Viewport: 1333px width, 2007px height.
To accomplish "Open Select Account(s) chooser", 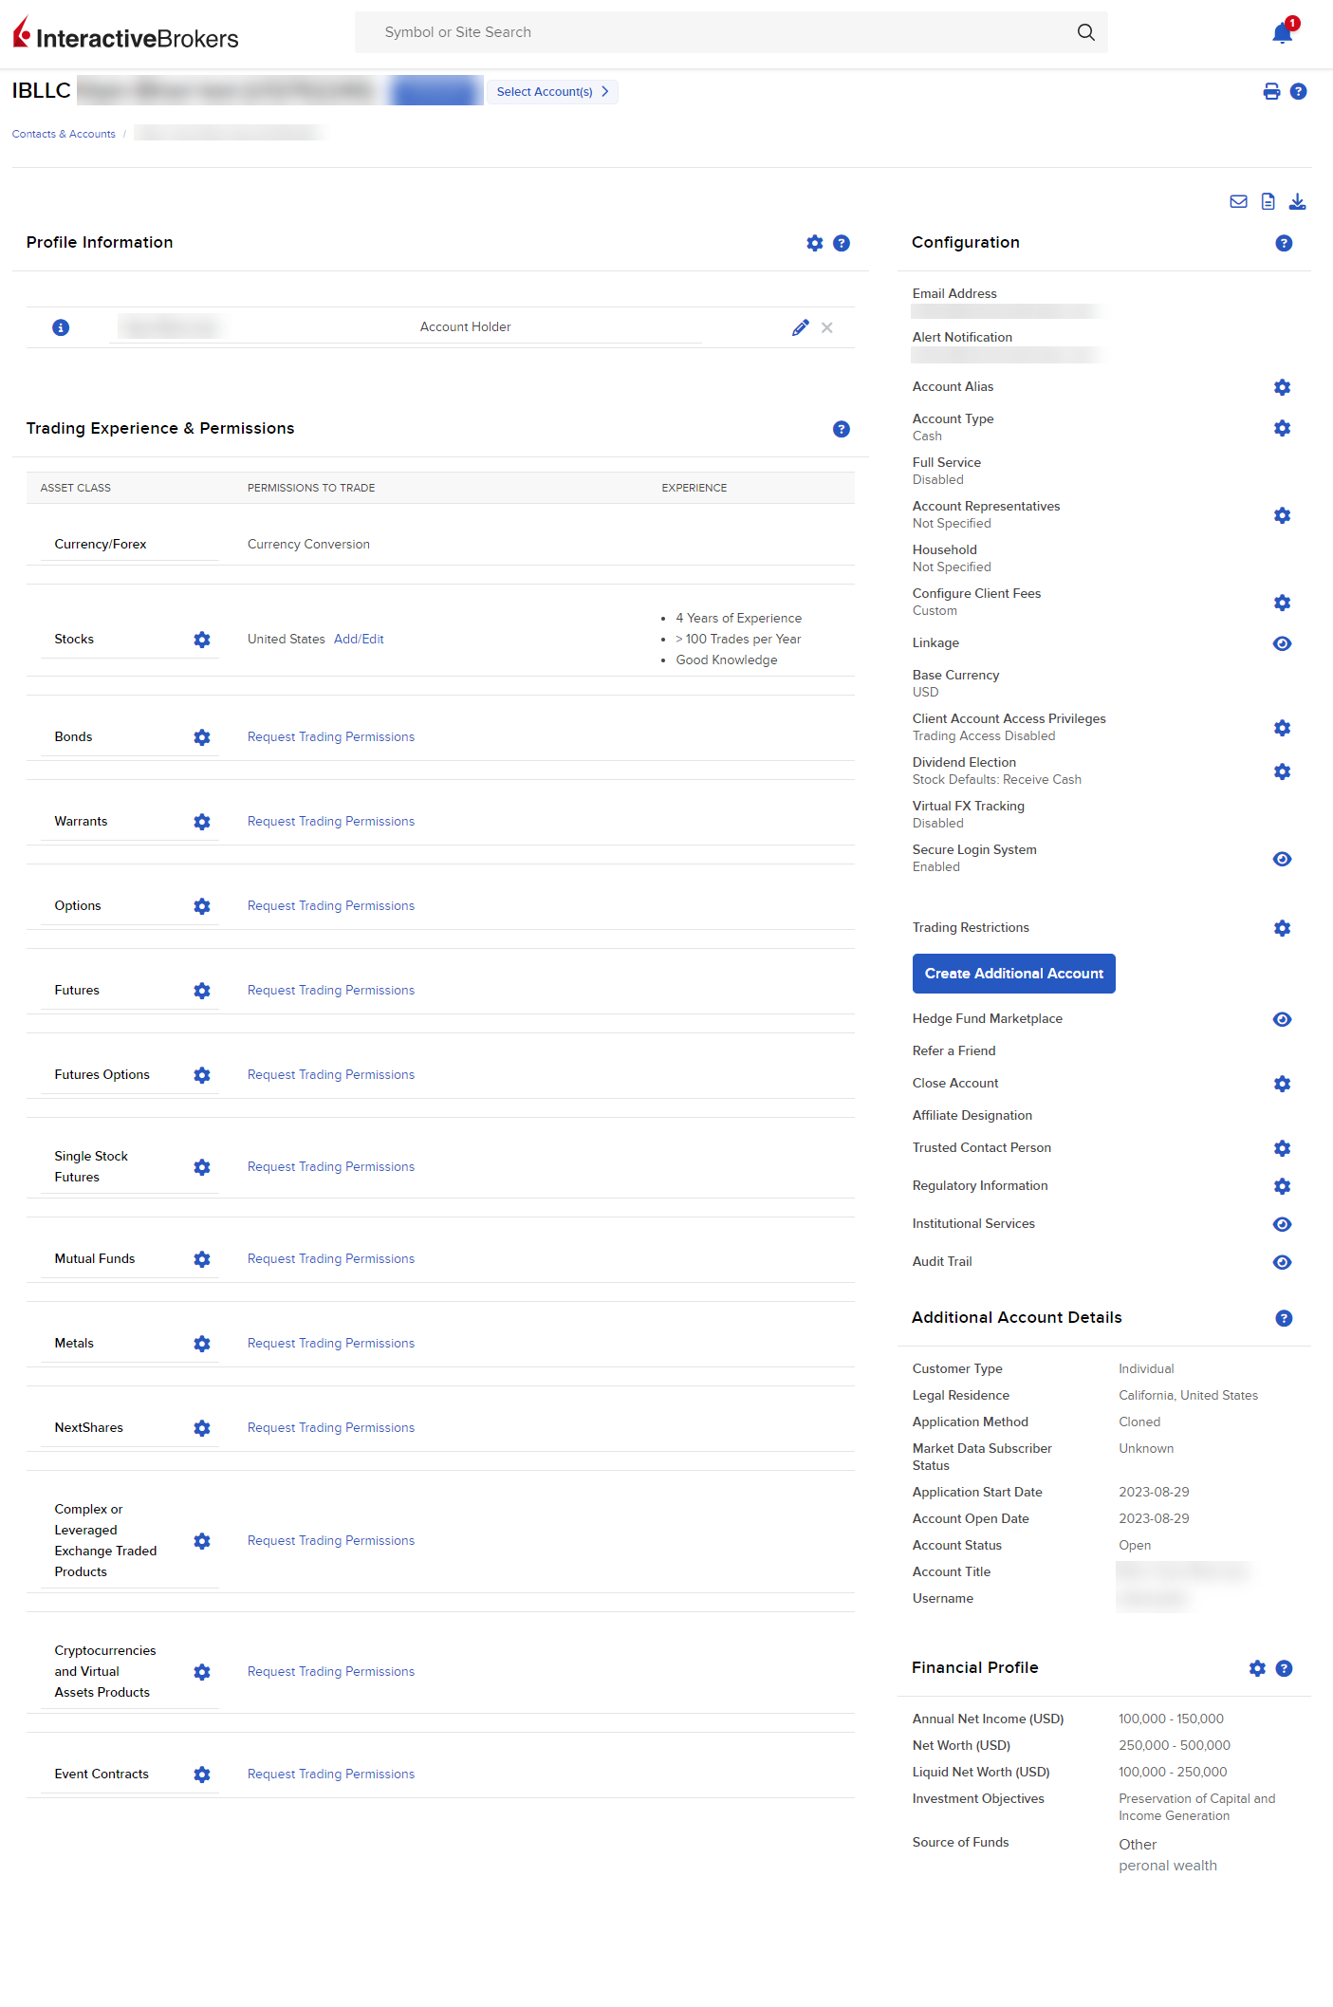I will (551, 91).
